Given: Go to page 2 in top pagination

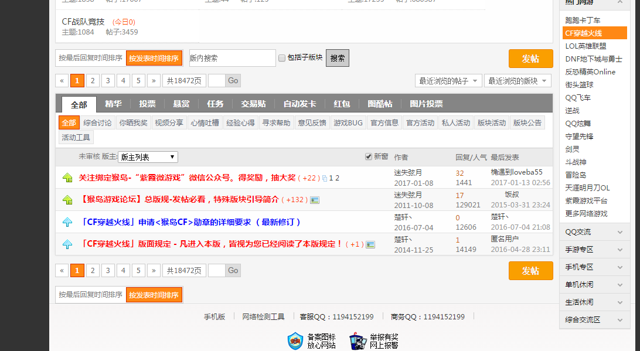Looking at the screenshot, I should [93, 80].
